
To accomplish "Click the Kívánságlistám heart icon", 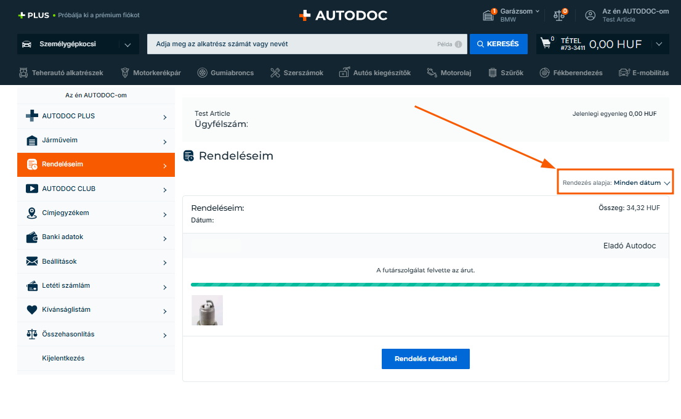I will (31, 310).
